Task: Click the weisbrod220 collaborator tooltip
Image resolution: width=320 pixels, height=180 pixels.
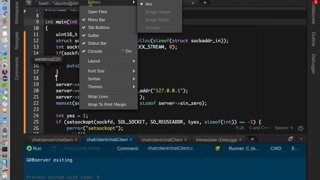Action: [x=47, y=59]
